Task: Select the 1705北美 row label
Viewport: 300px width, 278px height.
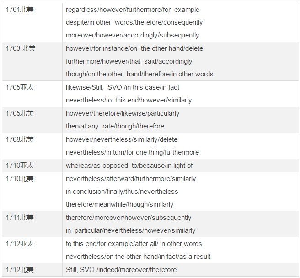Action: pyautogui.click(x=20, y=113)
